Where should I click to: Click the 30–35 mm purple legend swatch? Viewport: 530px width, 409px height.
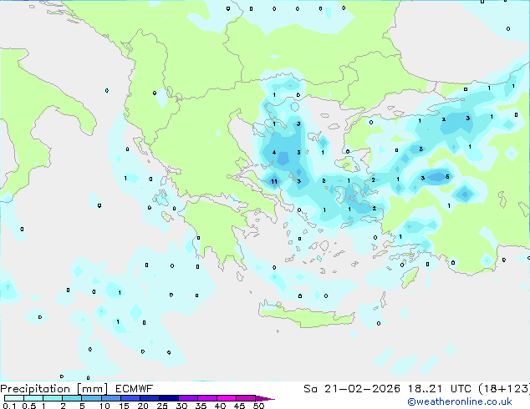coord(188,398)
